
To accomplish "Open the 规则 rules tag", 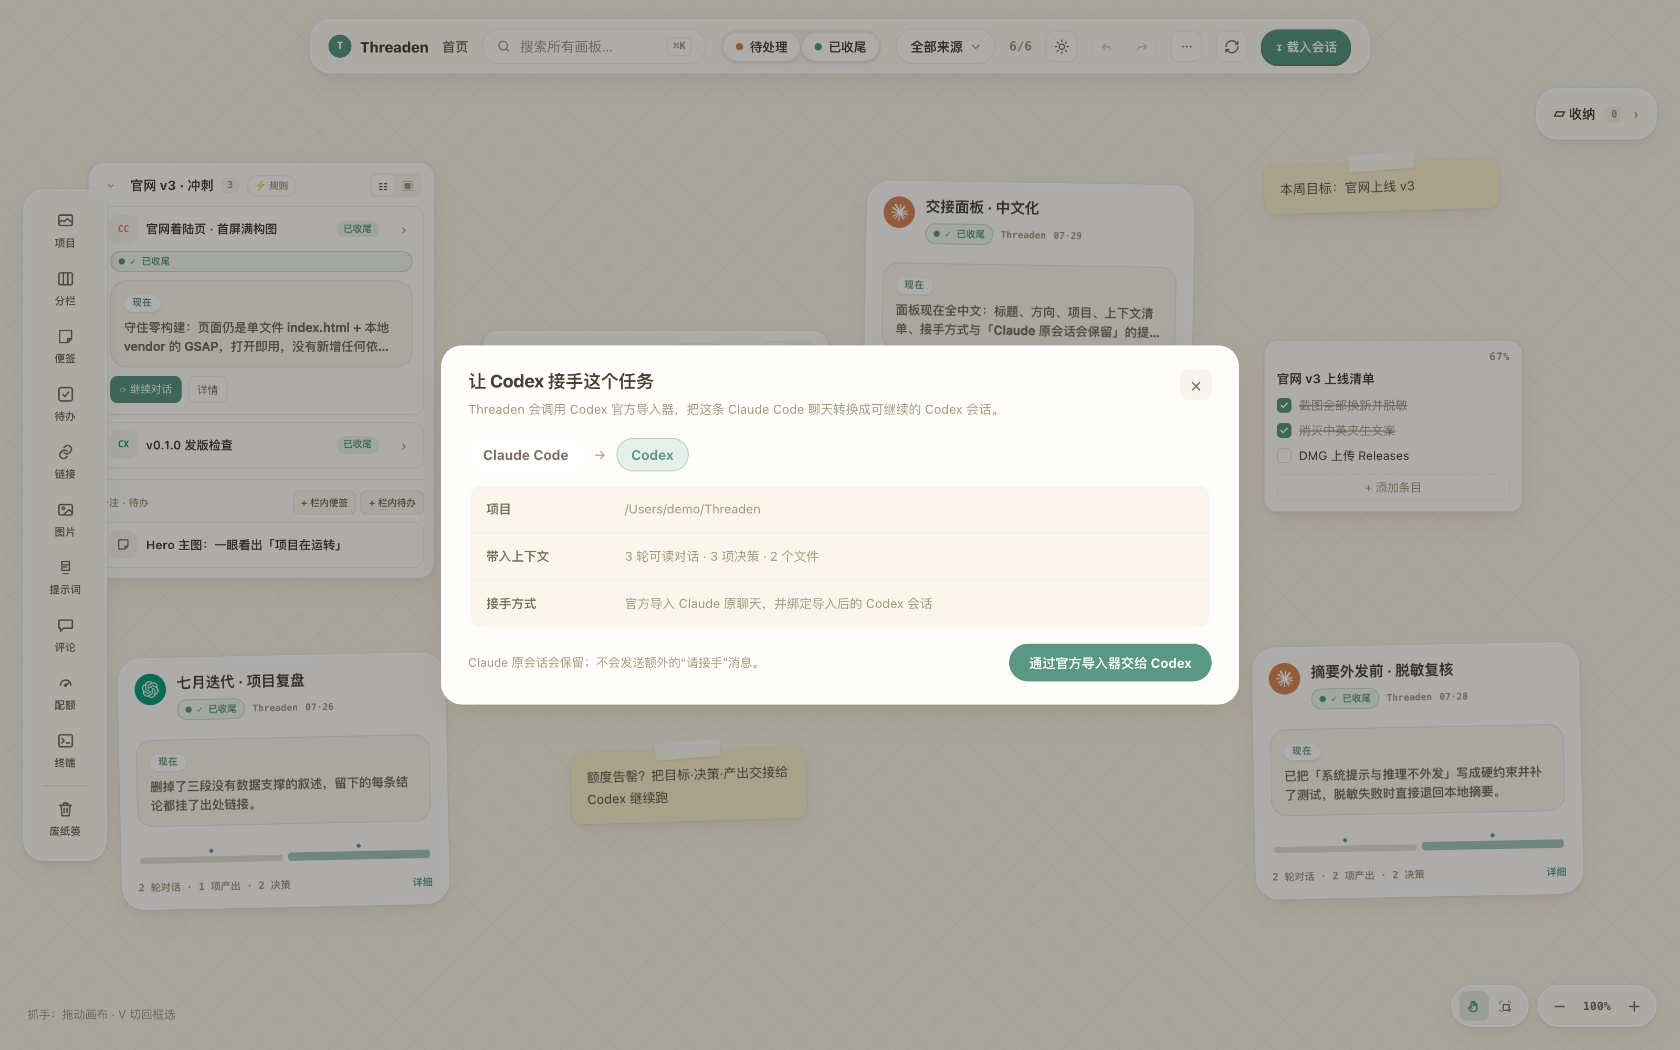I will pyautogui.click(x=271, y=185).
